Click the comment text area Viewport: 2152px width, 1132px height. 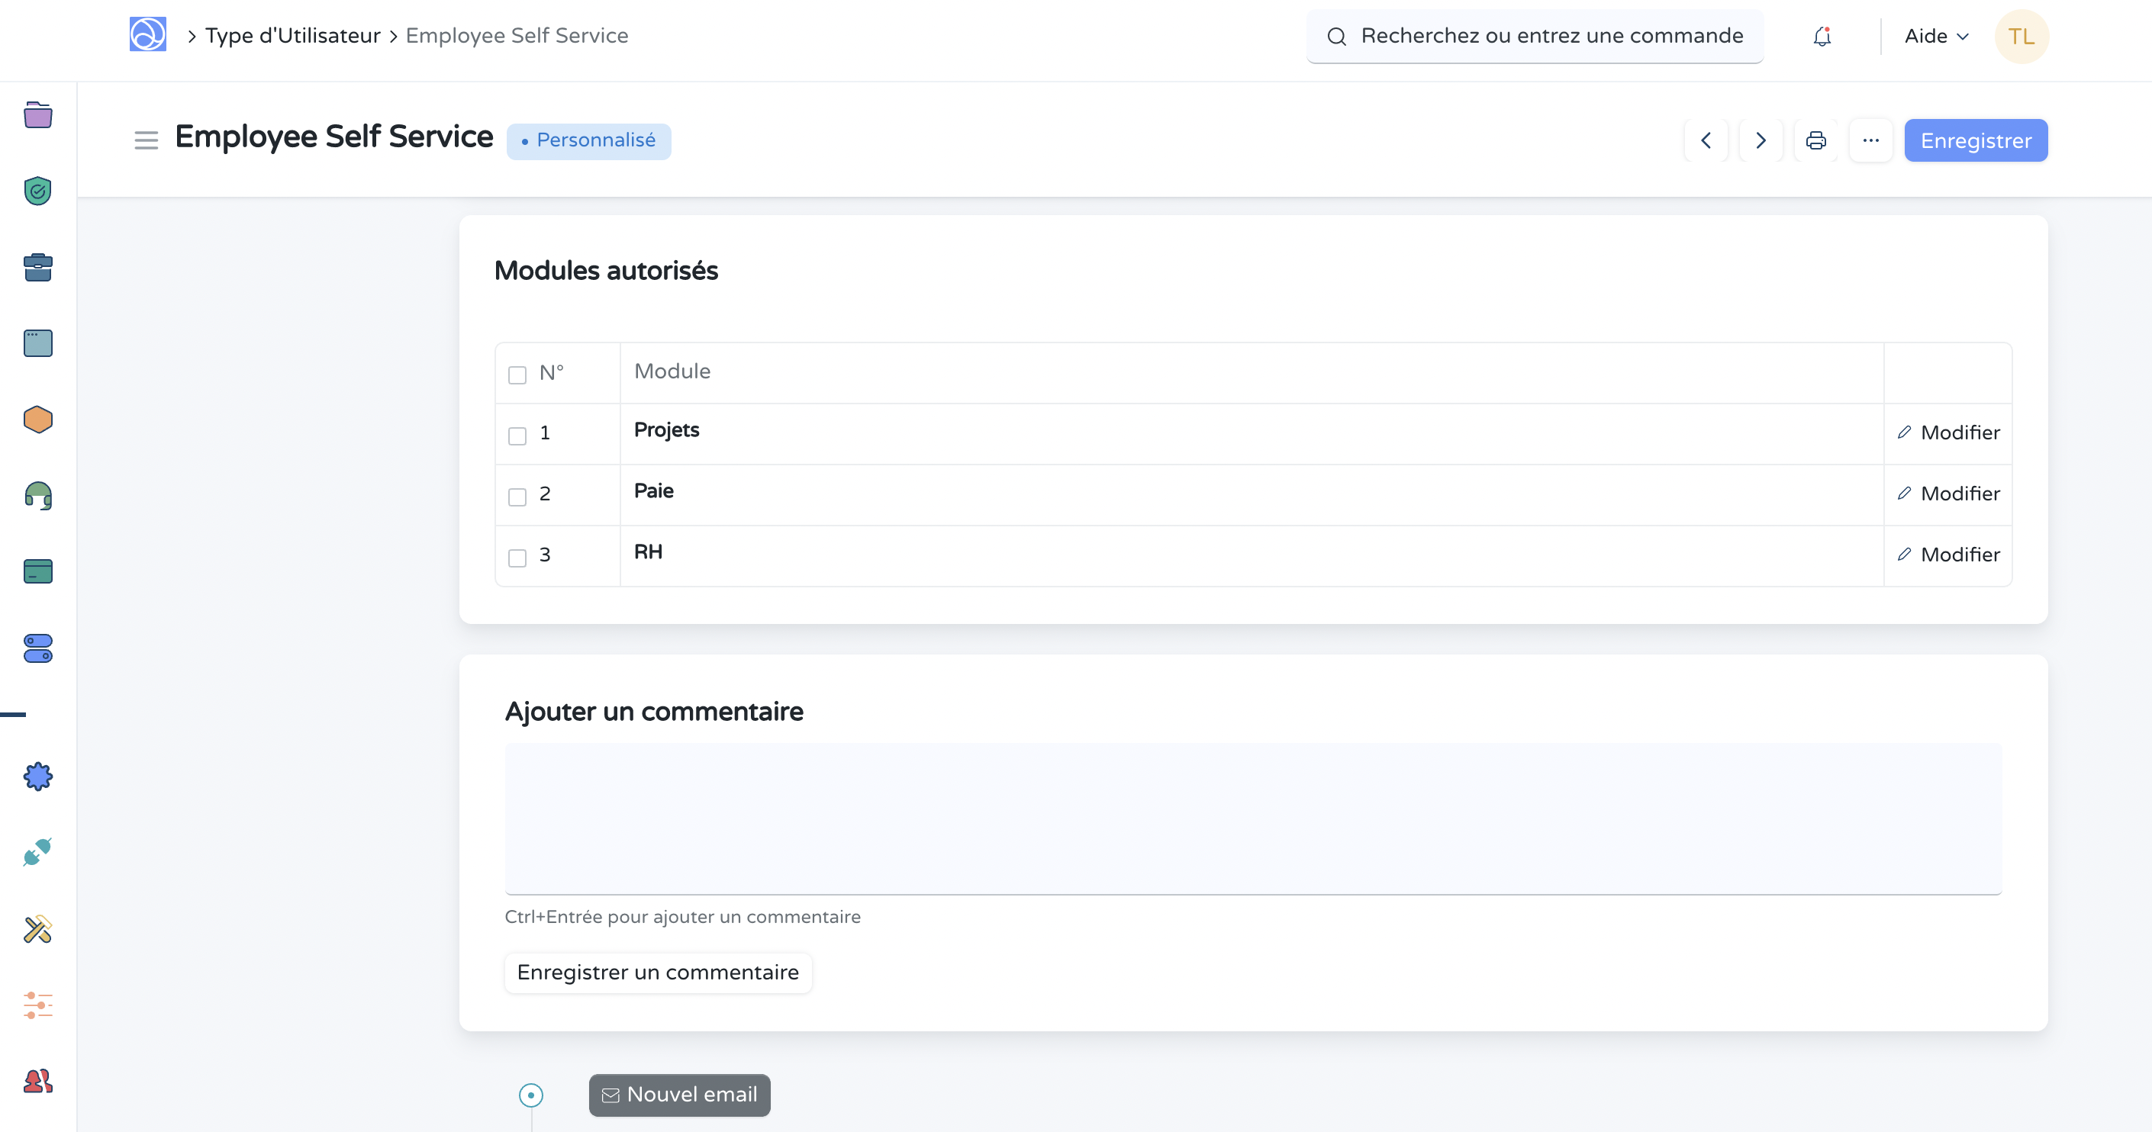point(1252,818)
